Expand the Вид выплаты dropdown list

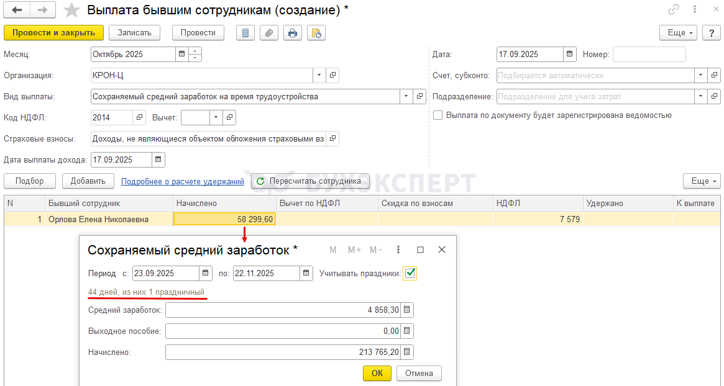pos(406,96)
